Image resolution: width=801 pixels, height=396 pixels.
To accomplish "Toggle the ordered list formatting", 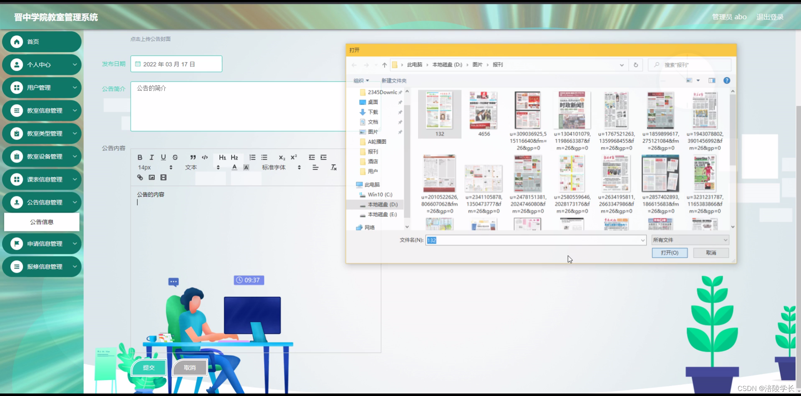I will [252, 157].
